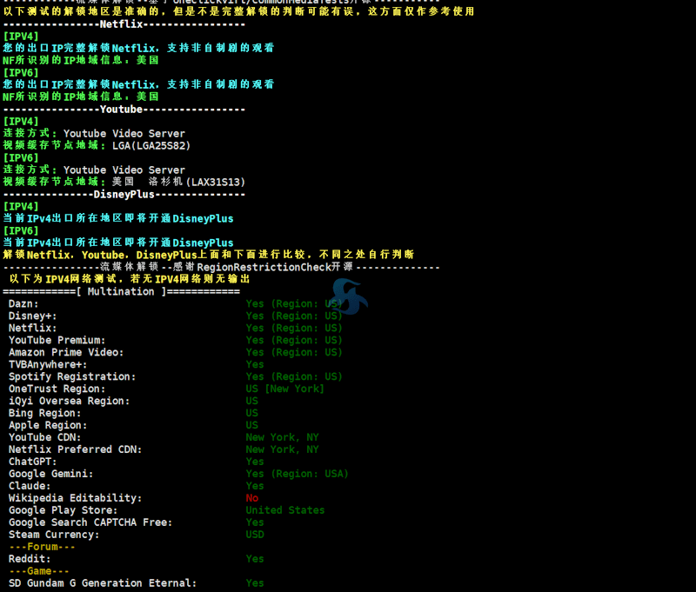Click the Bing Region: label
This screenshot has width=696, height=592.
point(45,413)
